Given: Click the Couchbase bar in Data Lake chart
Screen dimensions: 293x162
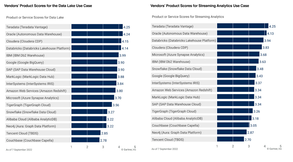Looking at the screenshot, I should [85, 140].
